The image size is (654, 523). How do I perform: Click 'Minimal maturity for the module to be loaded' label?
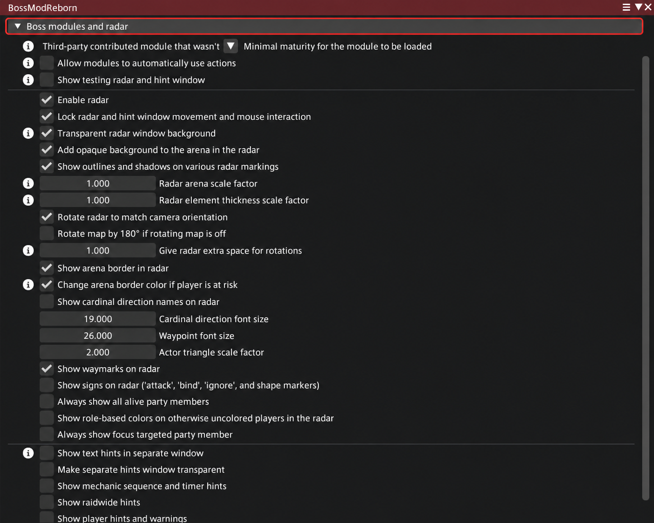(x=338, y=46)
